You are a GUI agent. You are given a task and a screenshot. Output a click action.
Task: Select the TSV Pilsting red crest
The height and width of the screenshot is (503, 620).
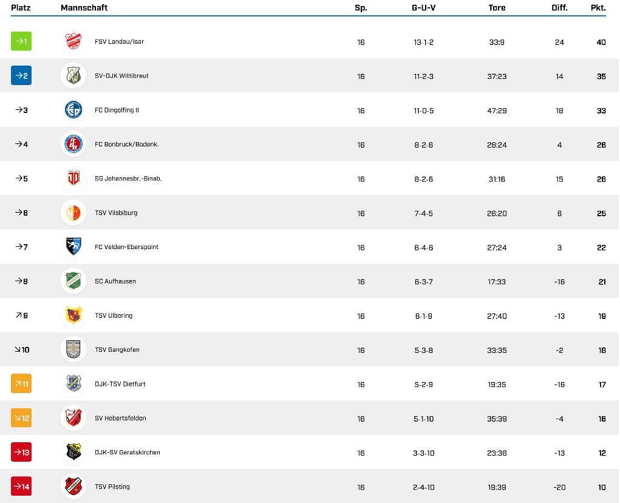click(73, 487)
